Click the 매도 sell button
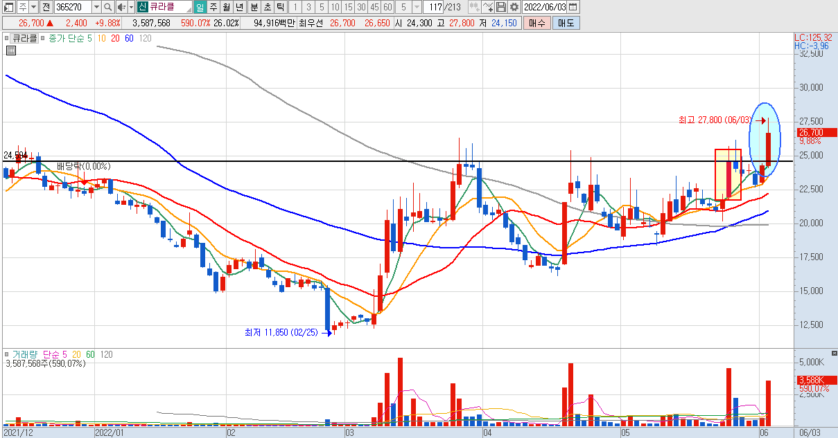 (566, 23)
